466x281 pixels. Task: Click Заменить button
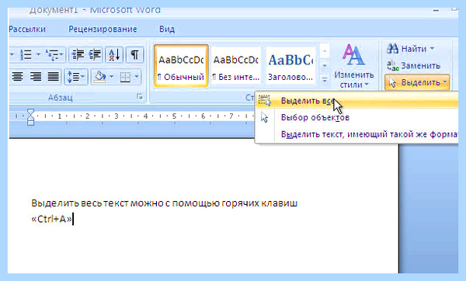click(414, 66)
